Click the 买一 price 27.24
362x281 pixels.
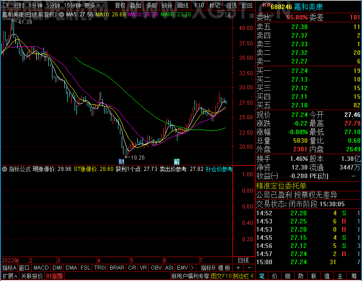[300, 71]
